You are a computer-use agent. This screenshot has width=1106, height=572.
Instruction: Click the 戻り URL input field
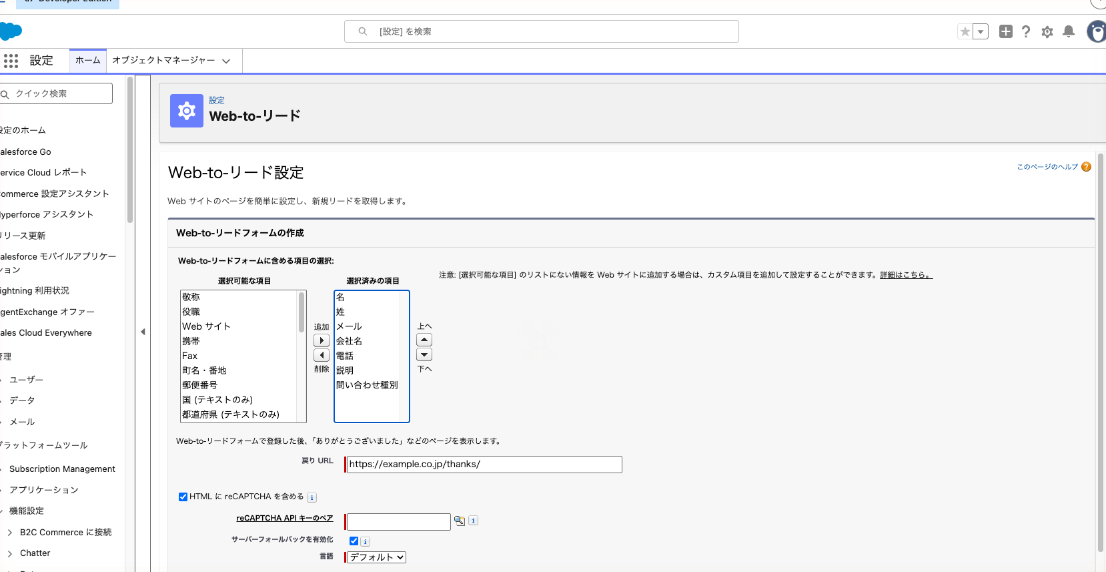coord(484,465)
